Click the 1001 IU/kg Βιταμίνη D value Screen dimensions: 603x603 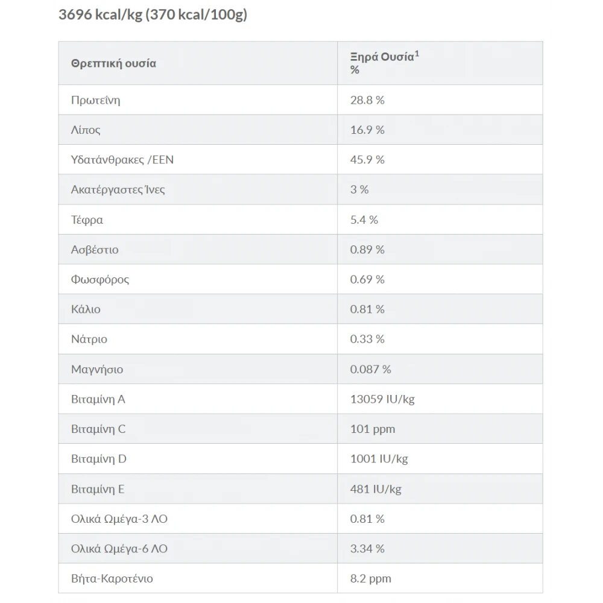pyautogui.click(x=379, y=459)
